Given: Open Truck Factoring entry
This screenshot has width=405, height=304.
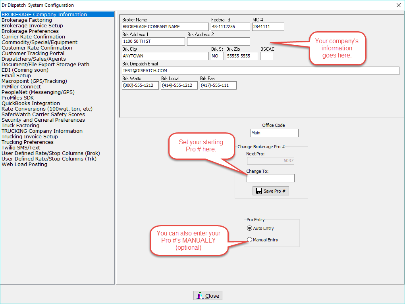Looking at the screenshot, I should coord(20,125).
